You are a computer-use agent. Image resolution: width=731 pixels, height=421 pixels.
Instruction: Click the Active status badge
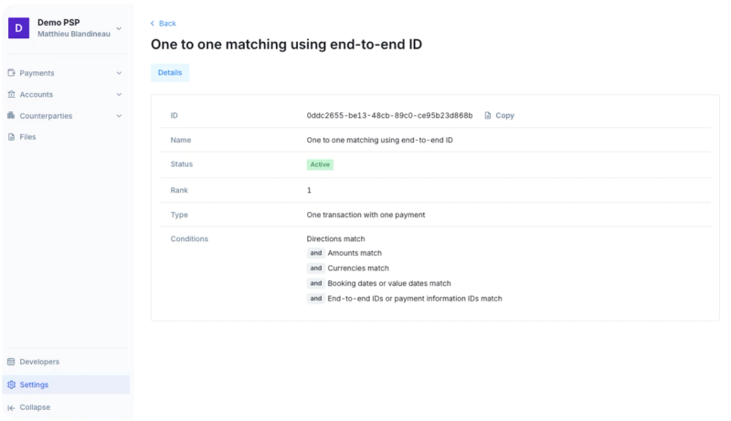[320, 164]
